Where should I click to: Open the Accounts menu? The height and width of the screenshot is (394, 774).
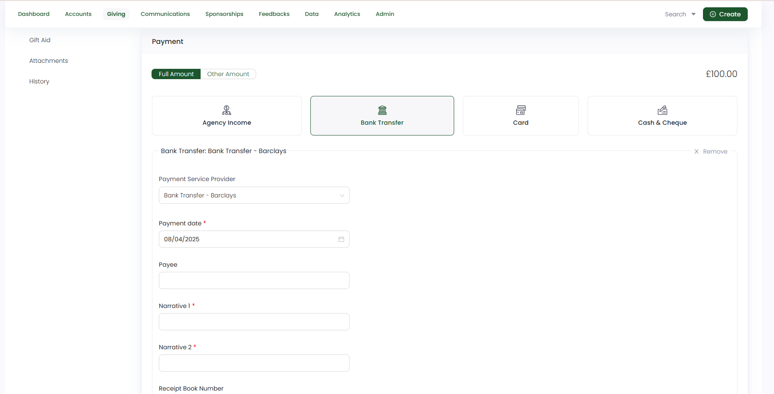(78, 14)
